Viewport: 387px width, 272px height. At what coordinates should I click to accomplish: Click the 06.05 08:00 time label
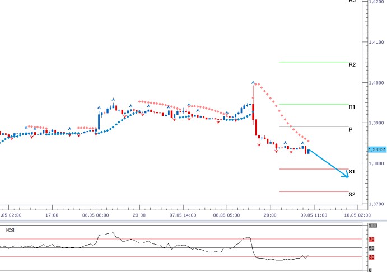pos(96,215)
